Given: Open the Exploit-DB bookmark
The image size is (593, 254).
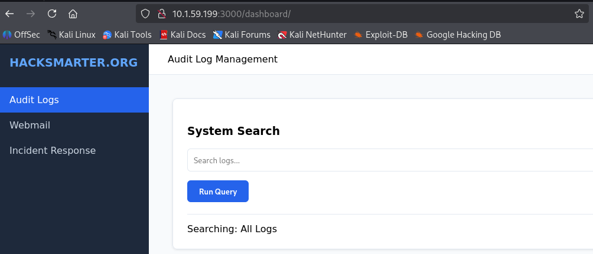Looking at the screenshot, I should (x=380, y=35).
